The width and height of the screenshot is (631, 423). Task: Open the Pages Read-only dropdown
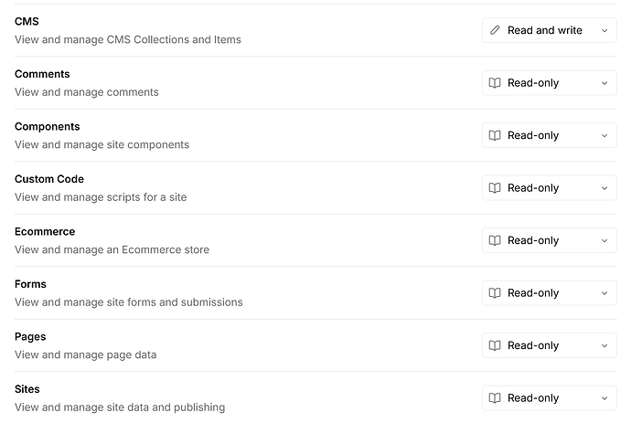550,345
